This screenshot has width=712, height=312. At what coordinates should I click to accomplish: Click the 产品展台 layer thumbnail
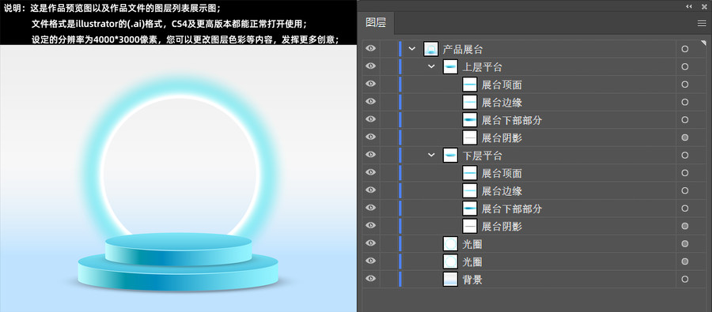(x=430, y=49)
